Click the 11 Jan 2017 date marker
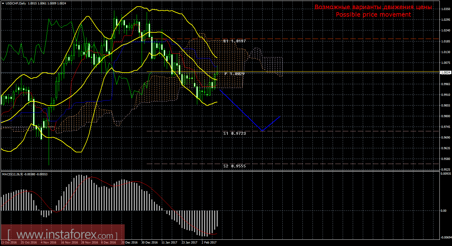Image resolution: width=452 pixels, height=246 pixels. click(169, 243)
